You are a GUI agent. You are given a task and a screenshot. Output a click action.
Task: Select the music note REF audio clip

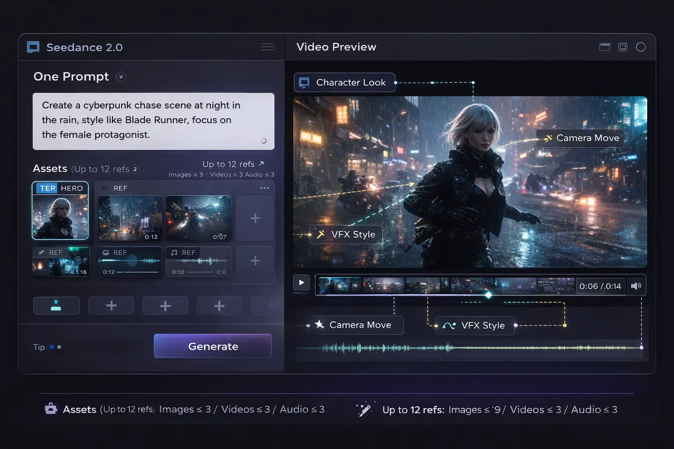tap(199, 261)
